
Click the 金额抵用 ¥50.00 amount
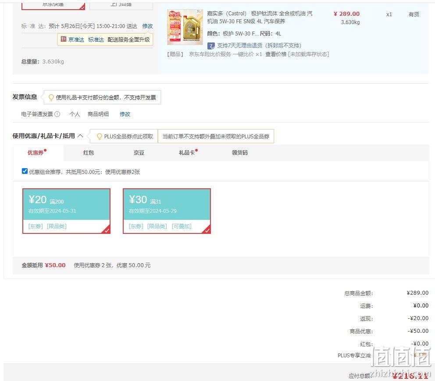(x=55, y=265)
